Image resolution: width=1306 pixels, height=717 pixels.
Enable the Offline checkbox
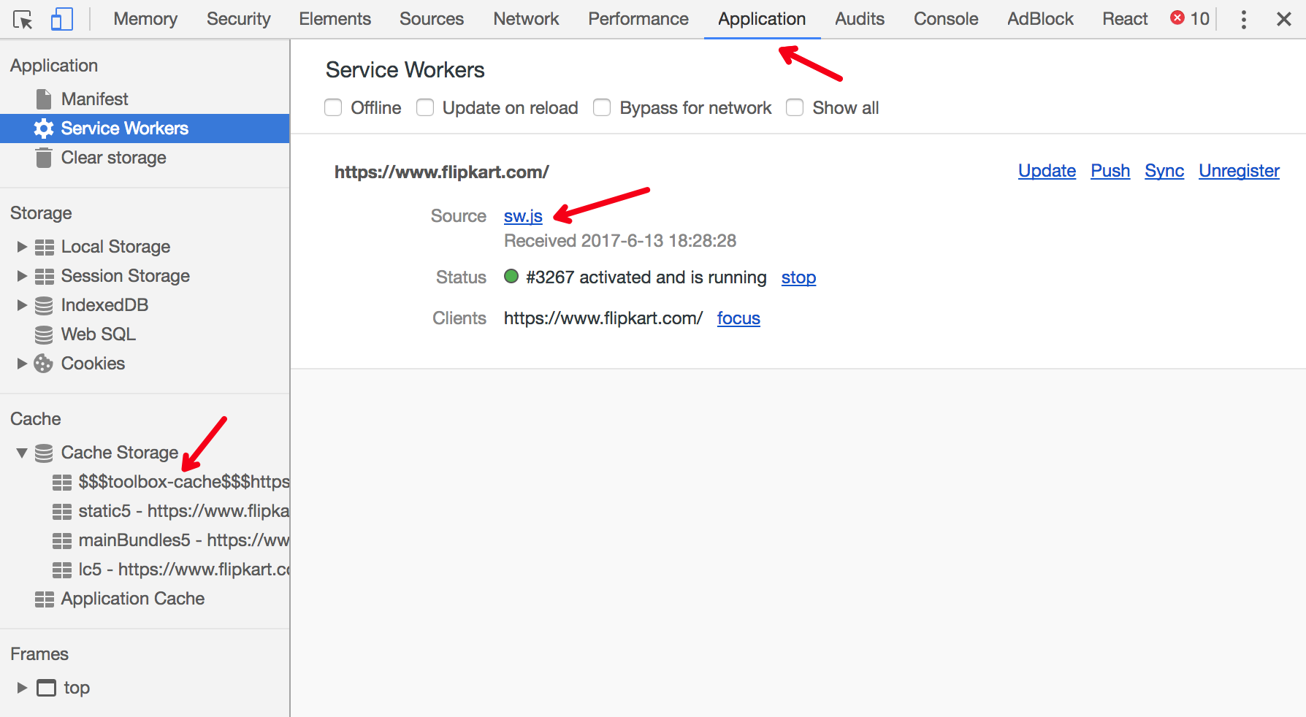[x=333, y=107]
